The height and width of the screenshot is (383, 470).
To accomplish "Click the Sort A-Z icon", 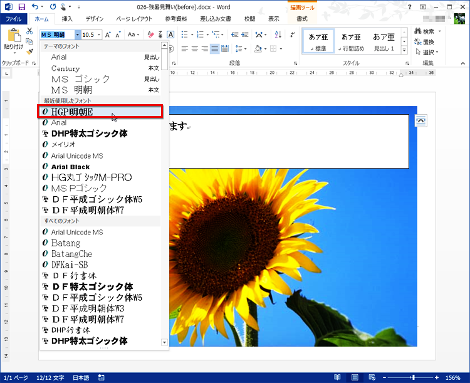I will tap(278, 34).
